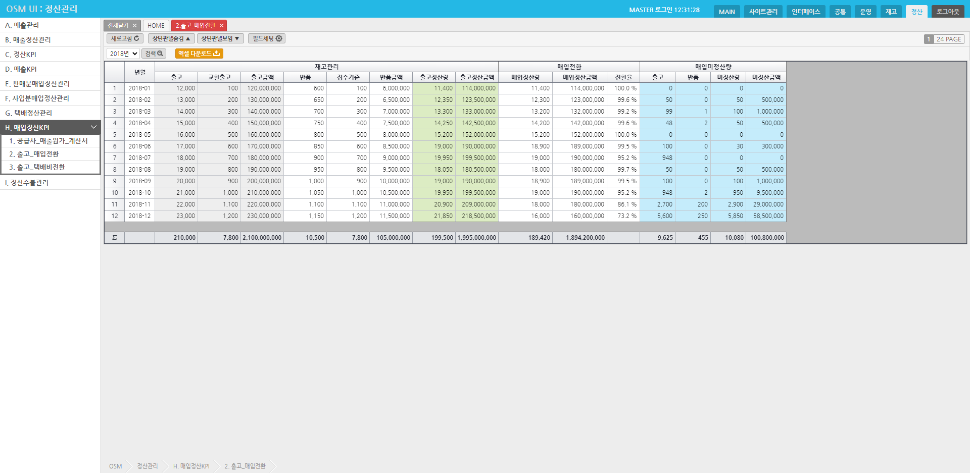Open the 인터페이스 top menu
Image resolution: width=970 pixels, height=473 pixels.
coord(806,12)
